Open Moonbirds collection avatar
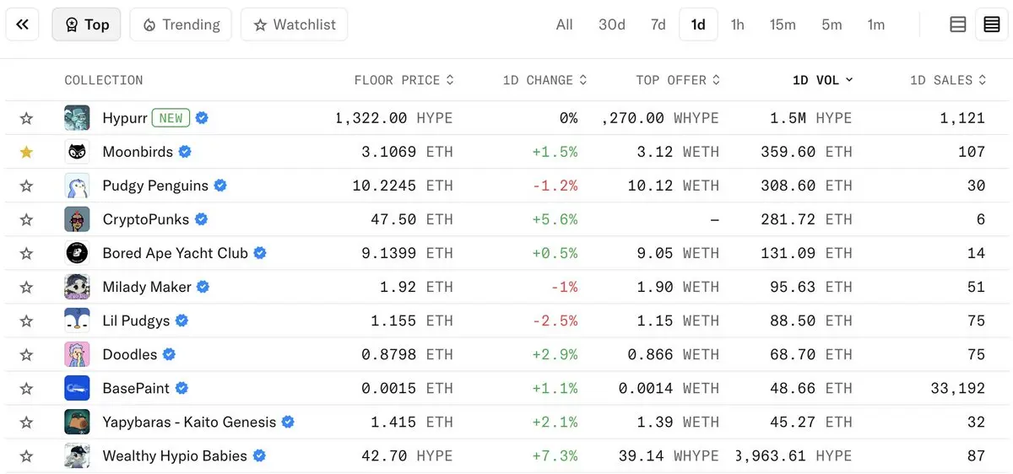 (x=77, y=152)
